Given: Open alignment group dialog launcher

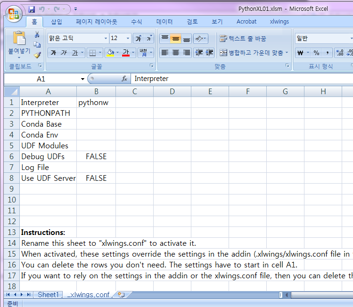Looking at the screenshot, I should pyautogui.click(x=287, y=65).
